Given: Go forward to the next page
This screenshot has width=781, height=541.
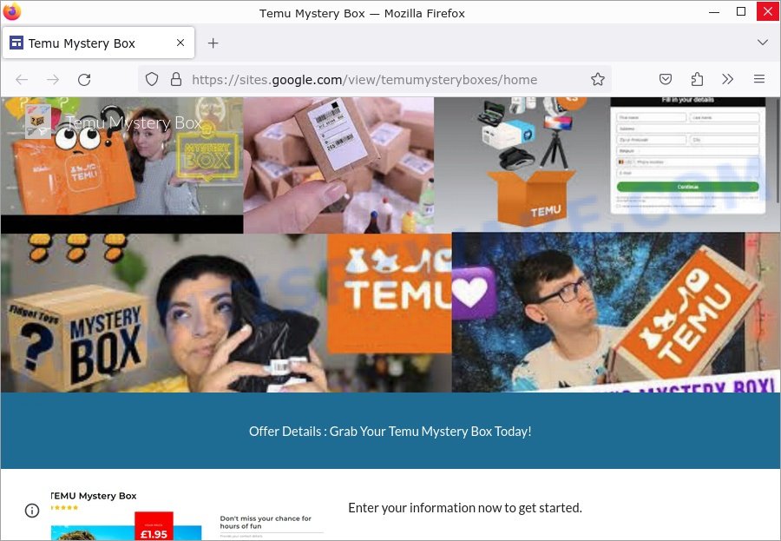Looking at the screenshot, I should click(53, 79).
